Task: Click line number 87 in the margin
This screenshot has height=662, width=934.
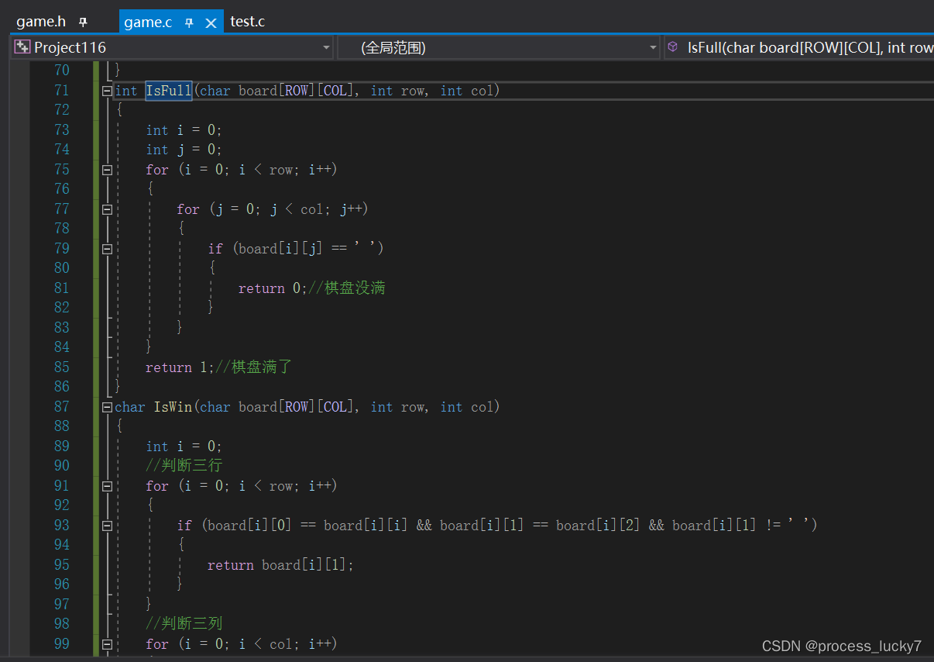Action: [61, 407]
